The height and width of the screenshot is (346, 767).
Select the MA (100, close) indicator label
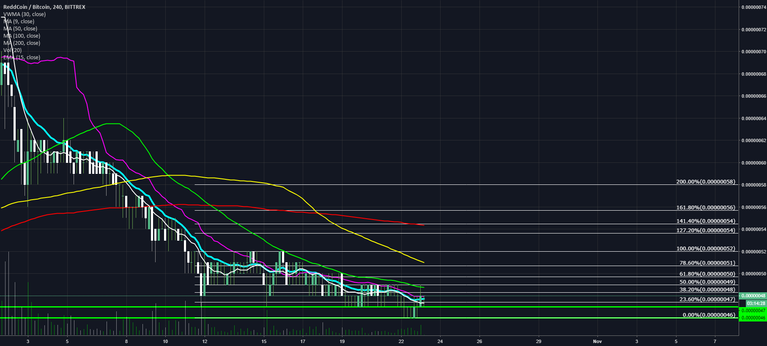coord(22,36)
